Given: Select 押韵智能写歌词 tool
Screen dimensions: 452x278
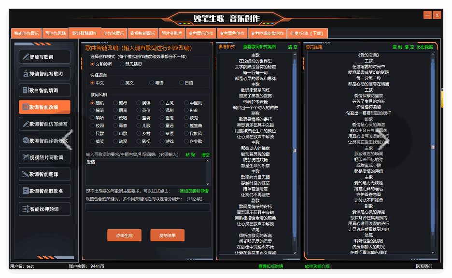Looking at the screenshot, I should pyautogui.click(x=44, y=74).
